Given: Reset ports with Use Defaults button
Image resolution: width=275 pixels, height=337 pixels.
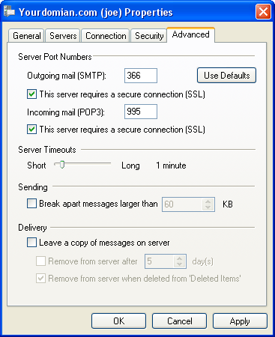Looking at the screenshot, I should [x=226, y=75].
